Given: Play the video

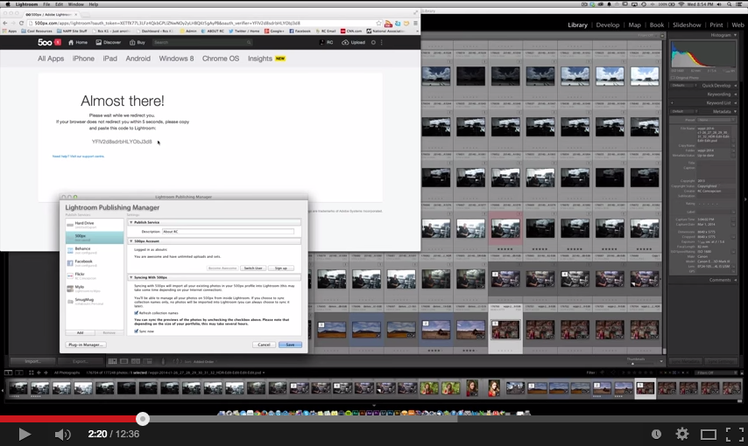Looking at the screenshot, I should (25, 434).
